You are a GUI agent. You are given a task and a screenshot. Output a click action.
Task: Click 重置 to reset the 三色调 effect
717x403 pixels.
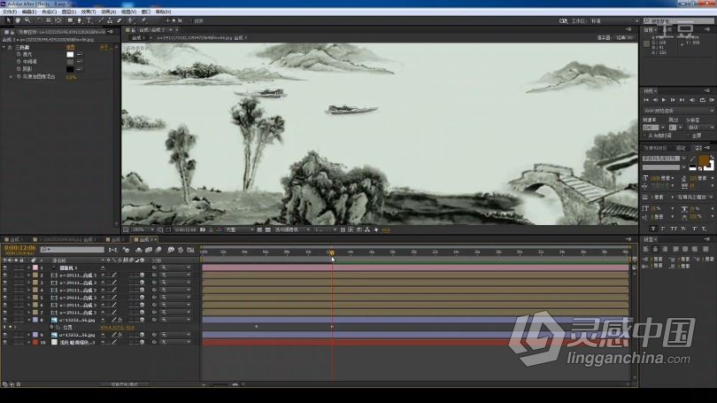tap(70, 47)
